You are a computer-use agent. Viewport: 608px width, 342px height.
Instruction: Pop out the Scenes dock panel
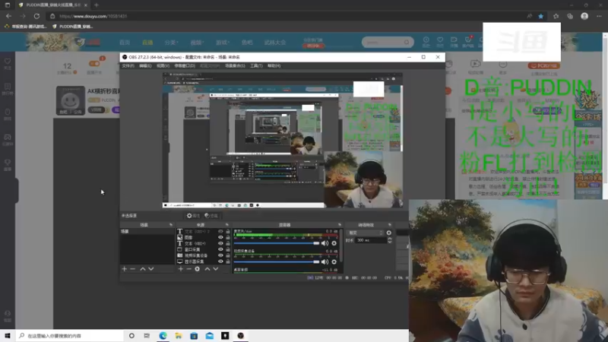170,225
